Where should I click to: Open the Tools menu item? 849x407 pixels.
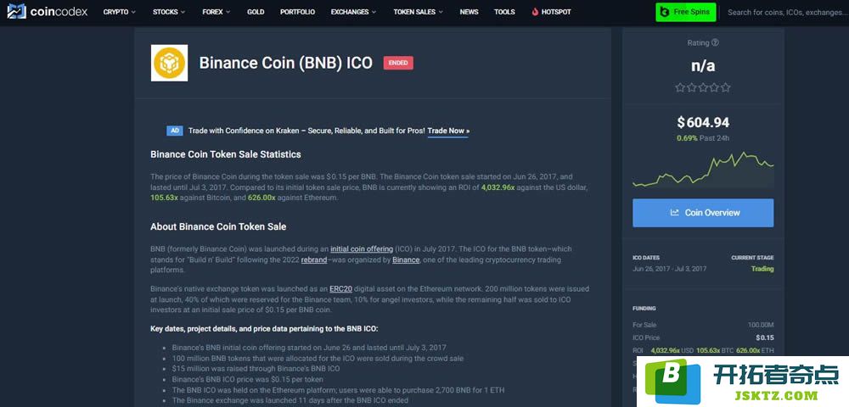504,12
